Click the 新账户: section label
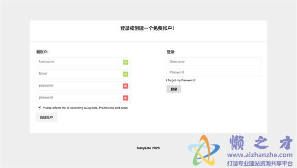297x168 pixels. (42, 52)
